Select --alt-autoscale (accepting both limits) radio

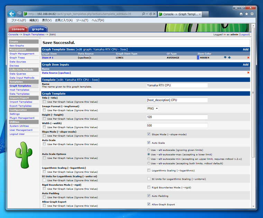148,163
